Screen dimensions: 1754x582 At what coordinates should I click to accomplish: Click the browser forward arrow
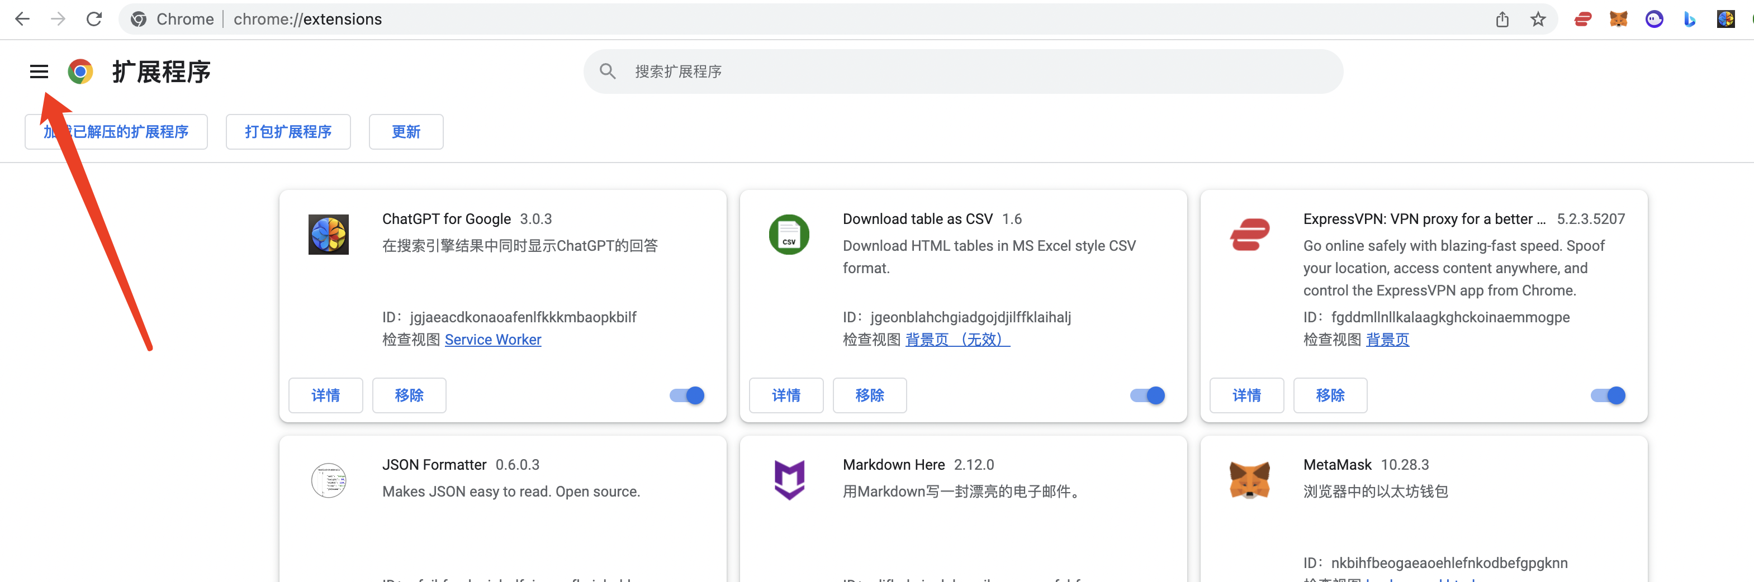tap(59, 19)
